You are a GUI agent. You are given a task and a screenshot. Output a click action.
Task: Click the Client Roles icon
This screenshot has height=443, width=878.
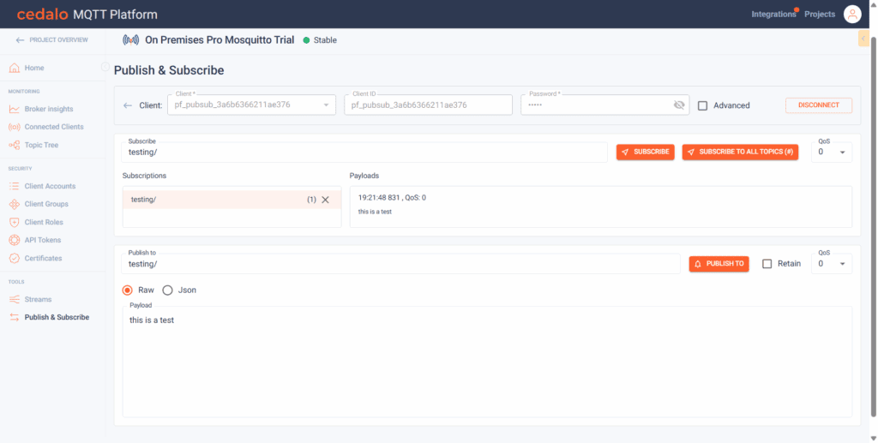15,222
